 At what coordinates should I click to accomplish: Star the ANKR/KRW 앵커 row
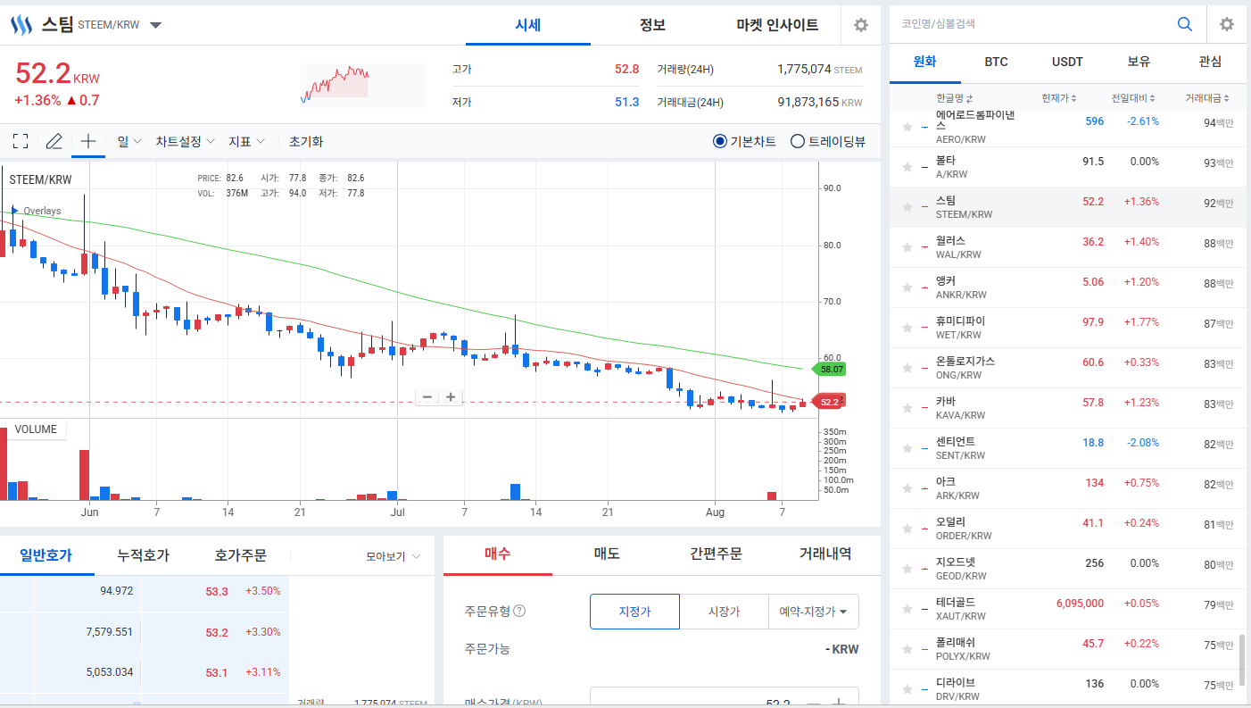pos(907,287)
